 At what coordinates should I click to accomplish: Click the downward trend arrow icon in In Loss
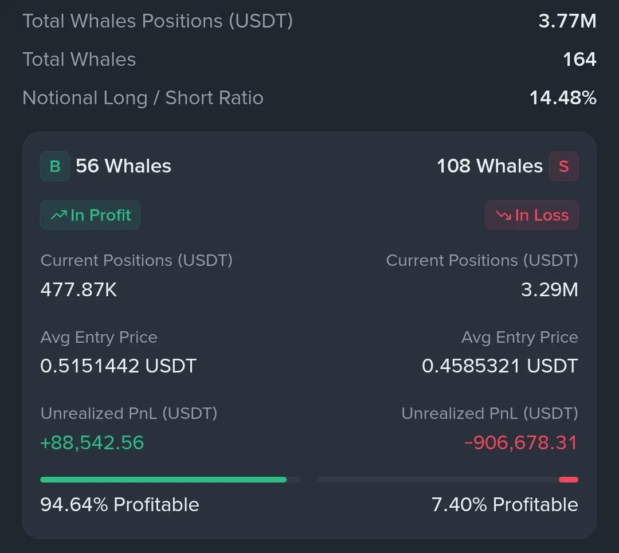coord(503,215)
